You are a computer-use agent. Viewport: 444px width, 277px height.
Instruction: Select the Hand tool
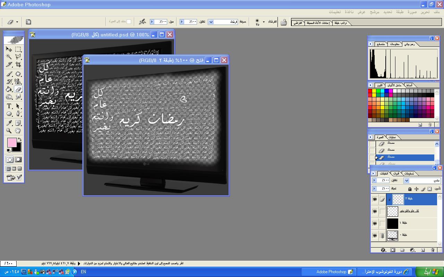click(18, 131)
